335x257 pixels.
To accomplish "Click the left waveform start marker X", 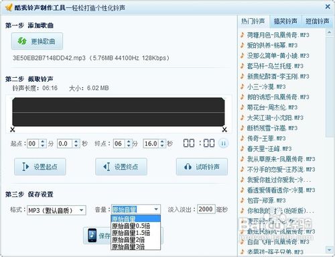I will 13,130.
